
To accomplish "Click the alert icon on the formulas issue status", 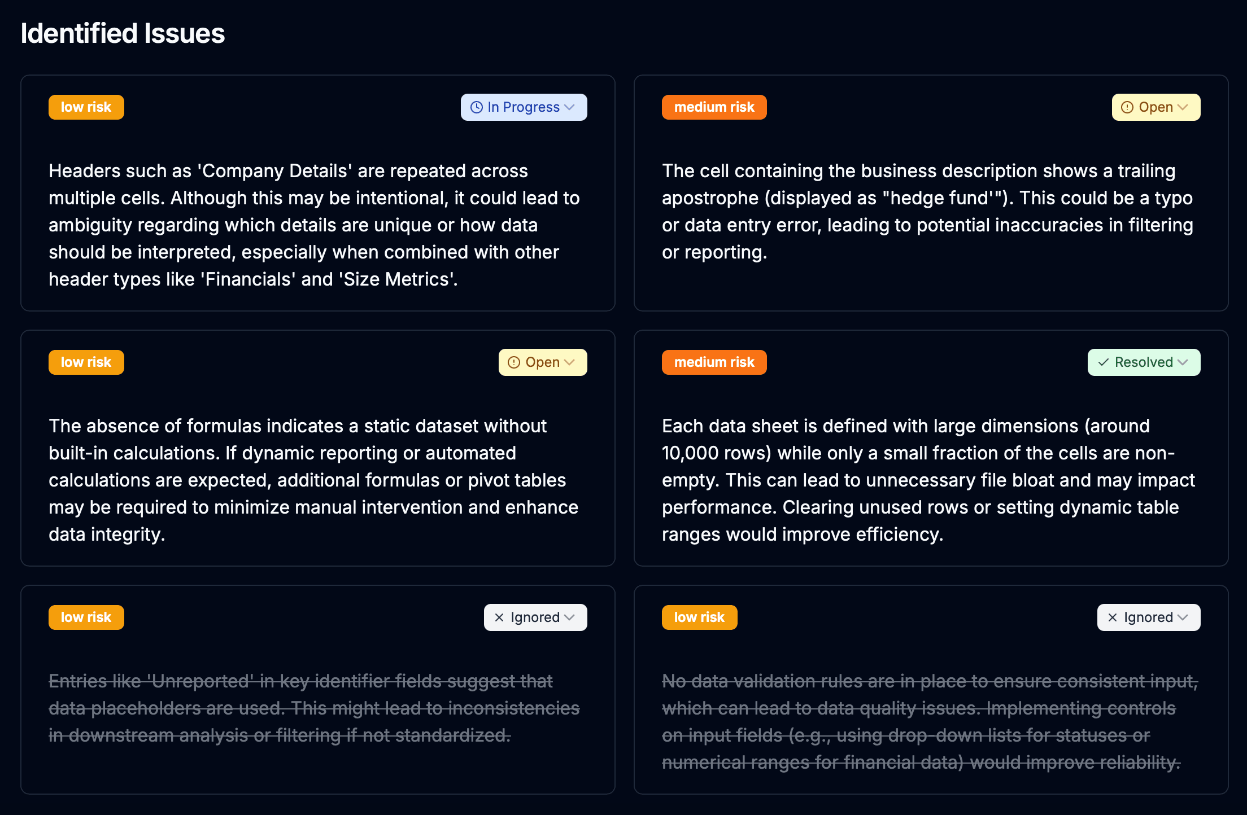I will coord(514,362).
